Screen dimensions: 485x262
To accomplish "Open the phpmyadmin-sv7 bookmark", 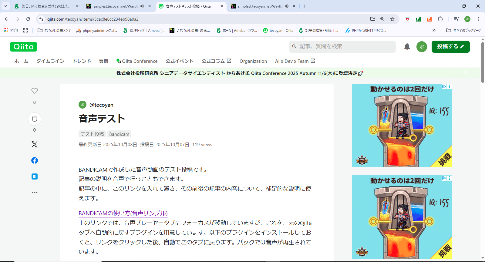I will 97,30.
